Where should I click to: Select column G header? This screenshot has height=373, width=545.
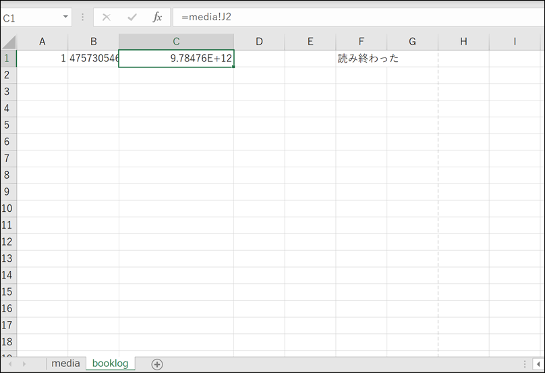[x=412, y=42]
